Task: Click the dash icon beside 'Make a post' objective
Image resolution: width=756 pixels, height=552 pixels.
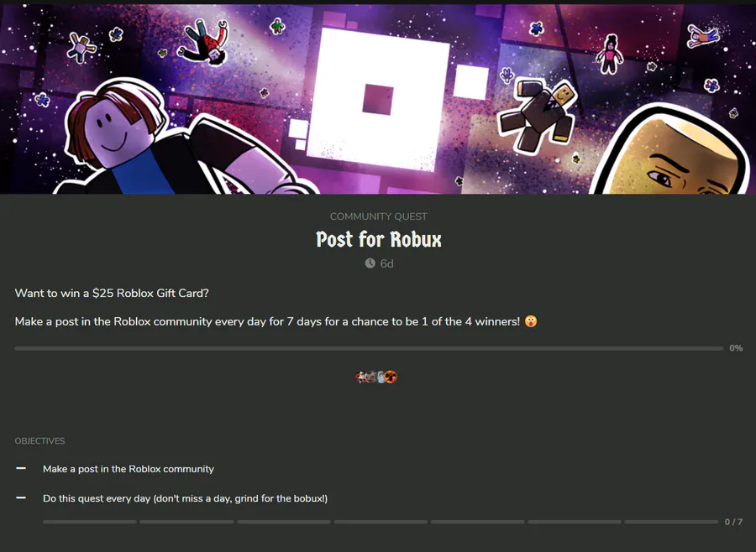Action: point(21,468)
